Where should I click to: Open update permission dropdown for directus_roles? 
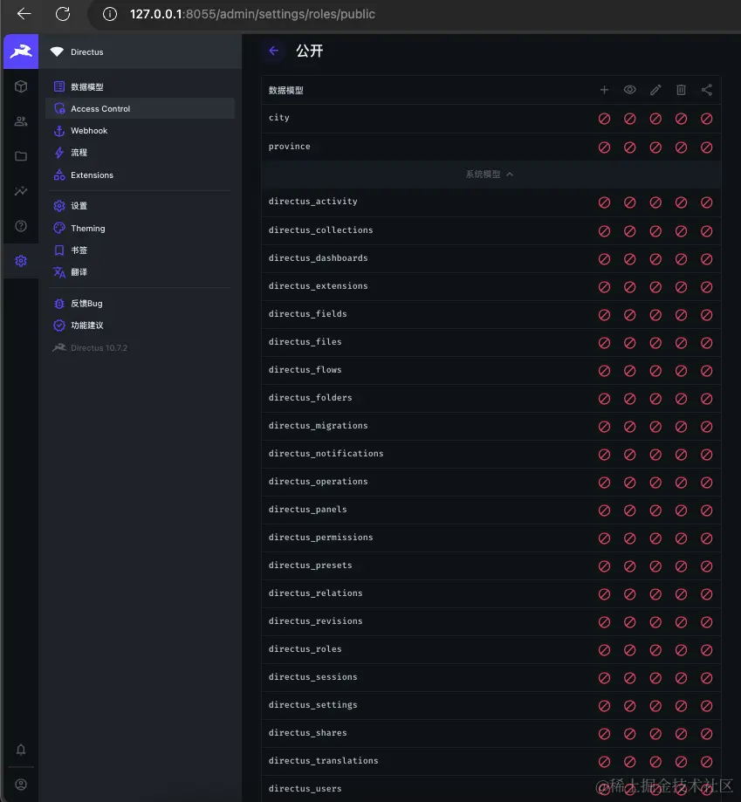click(x=655, y=650)
